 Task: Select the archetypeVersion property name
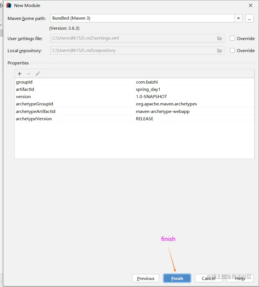tap(34, 119)
